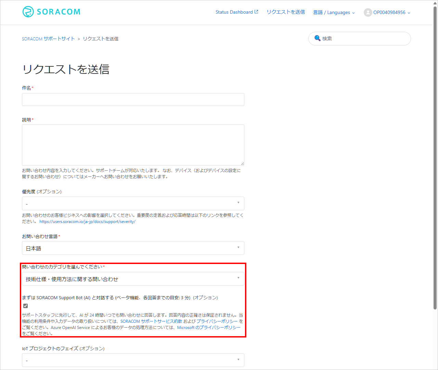
Task: Expand the 言語 / Languages menu
Action: pos(334,12)
